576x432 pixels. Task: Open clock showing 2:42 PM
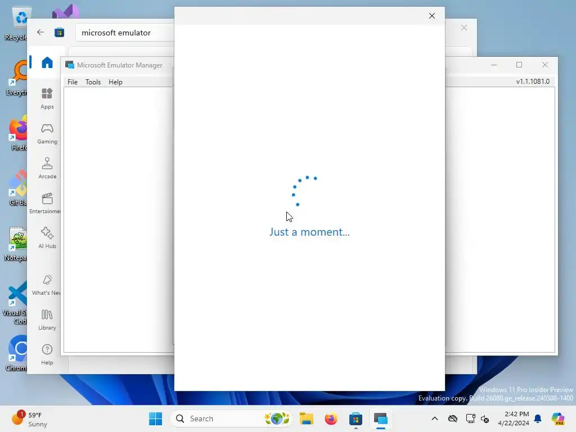click(514, 418)
